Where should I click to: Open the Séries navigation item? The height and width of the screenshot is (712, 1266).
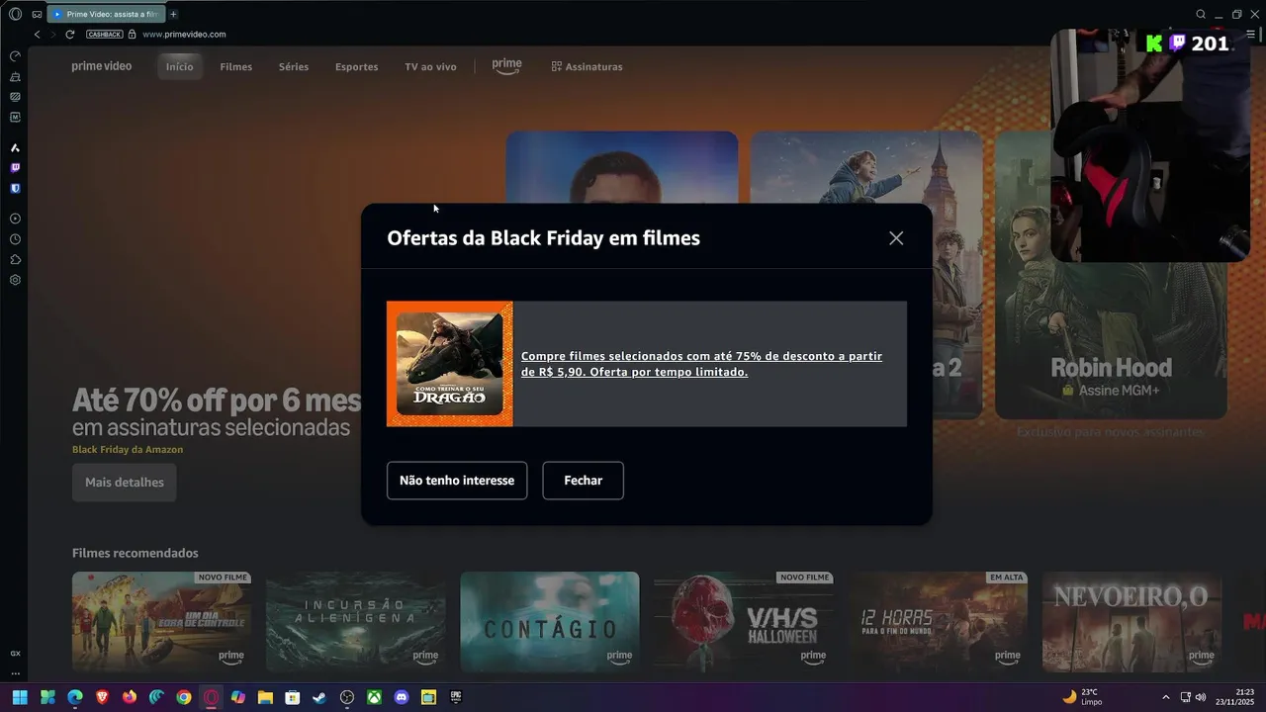tap(294, 67)
